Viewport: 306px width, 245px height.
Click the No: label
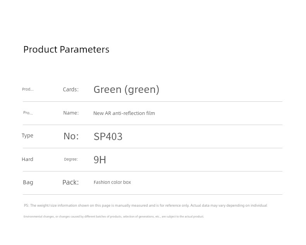(x=71, y=136)
